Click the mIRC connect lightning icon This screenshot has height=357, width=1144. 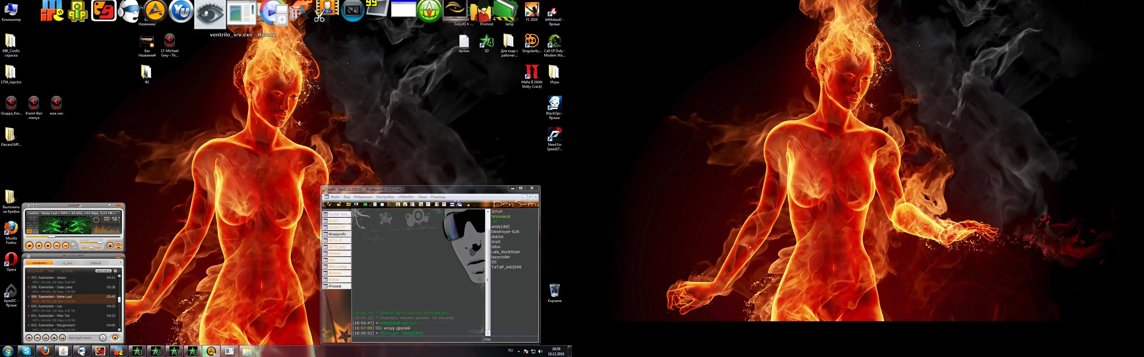tap(329, 204)
